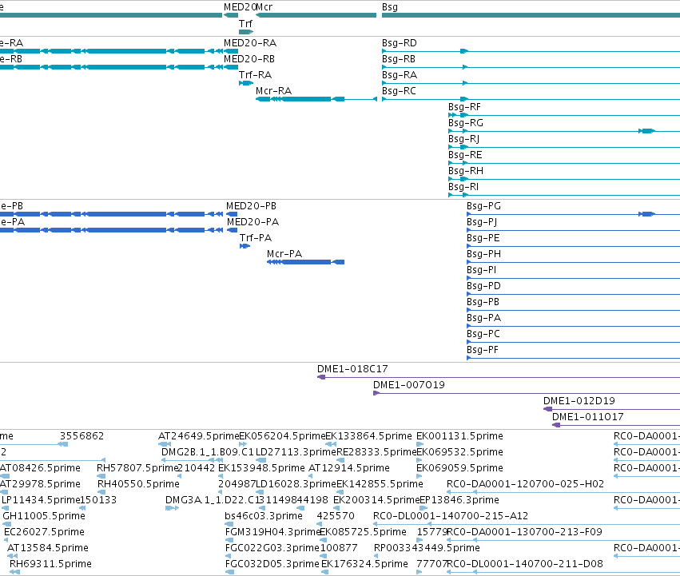The image size is (680, 576).
Task: Click the RH57807.5prime EST label
Action: click(x=138, y=468)
